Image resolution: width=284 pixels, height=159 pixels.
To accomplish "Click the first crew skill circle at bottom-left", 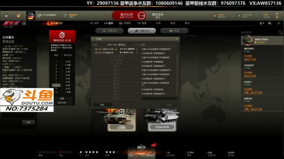I will (x=40, y=152).
